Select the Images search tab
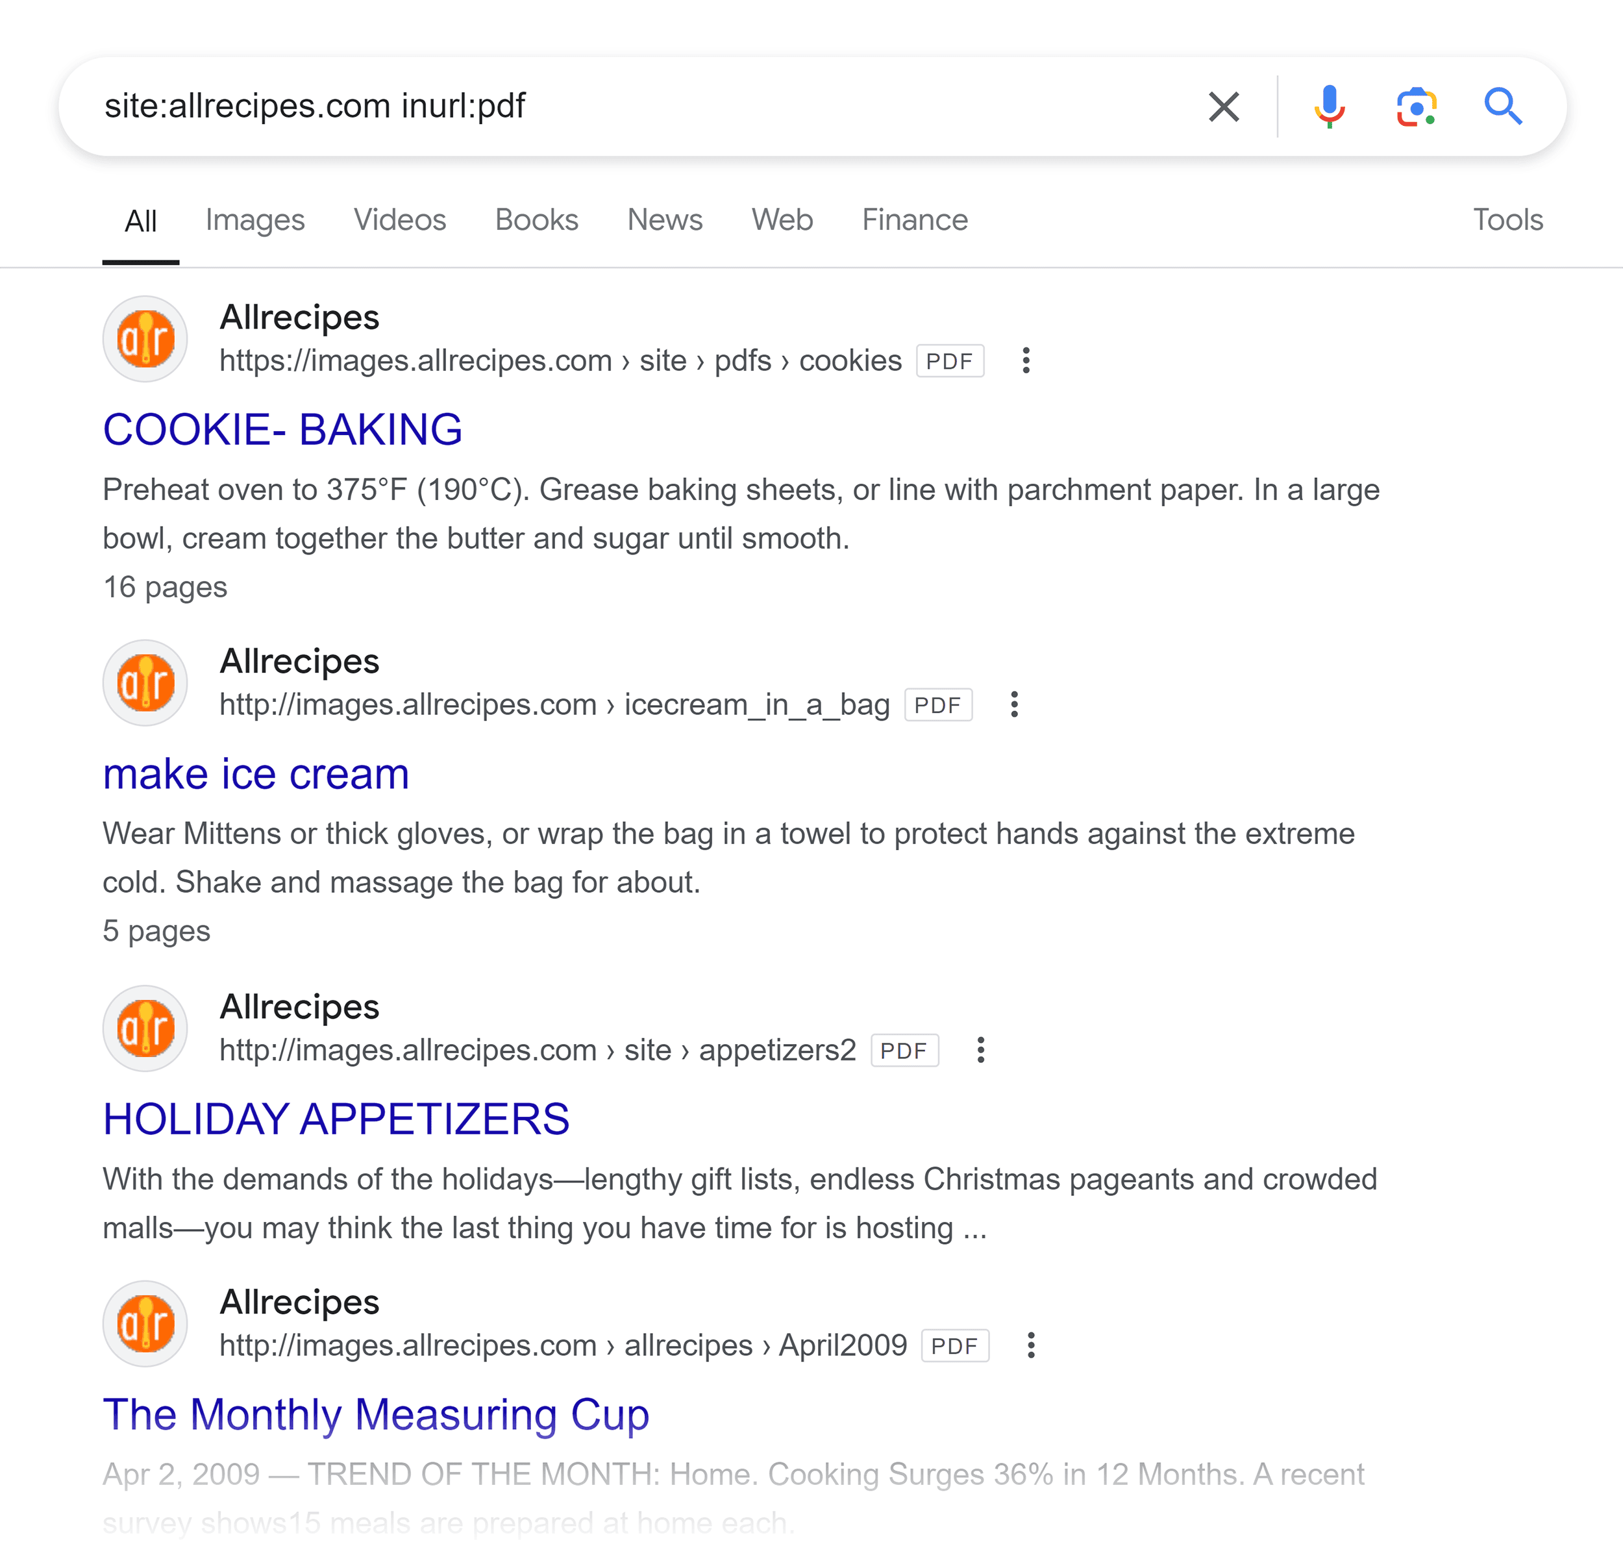Image resolution: width=1623 pixels, height=1557 pixels. pyautogui.click(x=255, y=219)
